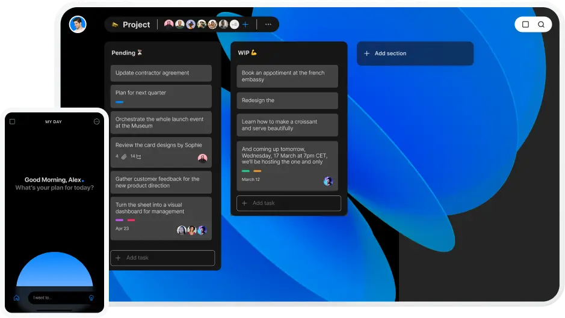The height and width of the screenshot is (318, 565).
Task: Open the three-dots project options menu
Action: coord(268,25)
